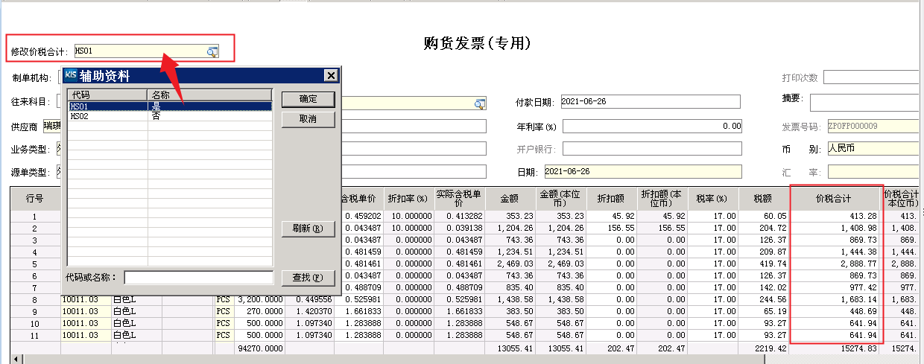
Task: Click the 查找(F) button
Action: tap(308, 278)
